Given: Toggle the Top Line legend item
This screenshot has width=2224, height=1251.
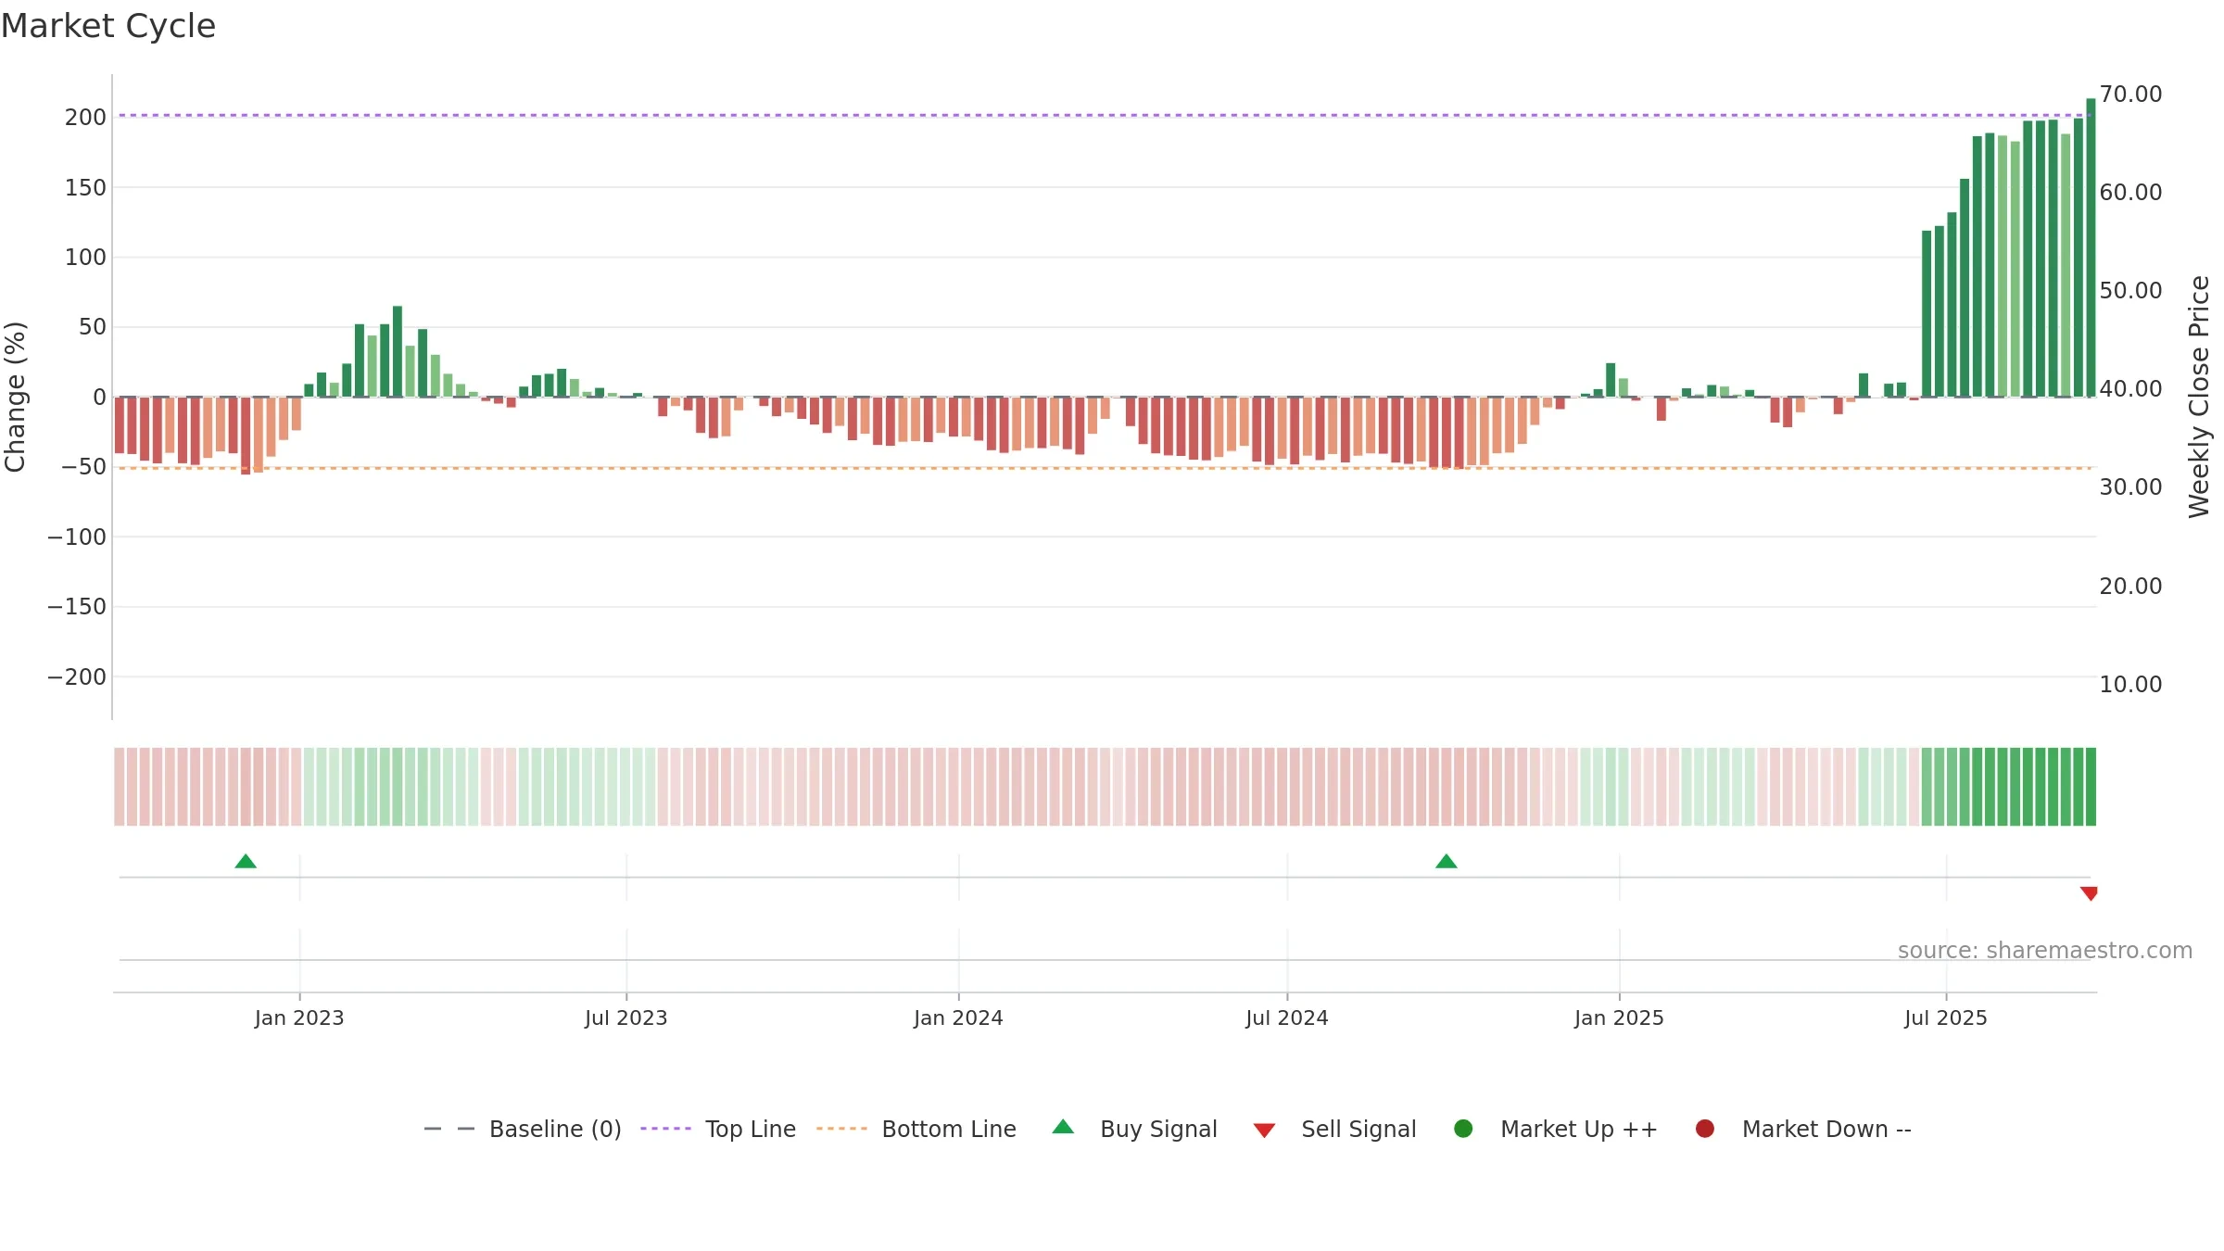Looking at the screenshot, I should [x=718, y=1129].
